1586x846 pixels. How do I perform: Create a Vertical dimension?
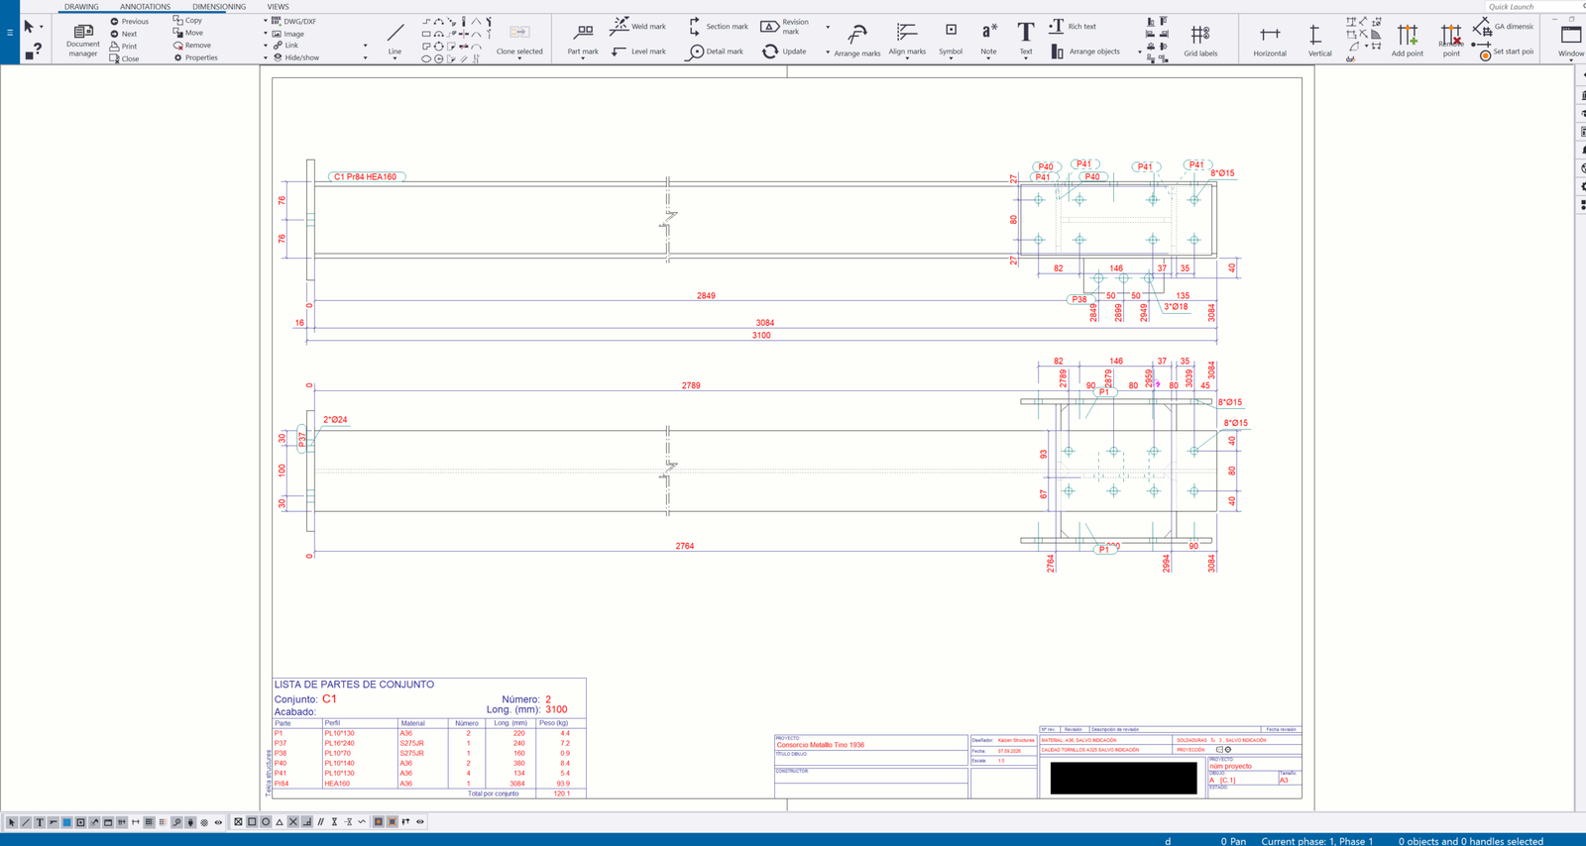tap(1319, 40)
